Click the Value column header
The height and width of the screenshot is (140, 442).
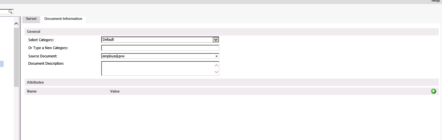(115, 91)
